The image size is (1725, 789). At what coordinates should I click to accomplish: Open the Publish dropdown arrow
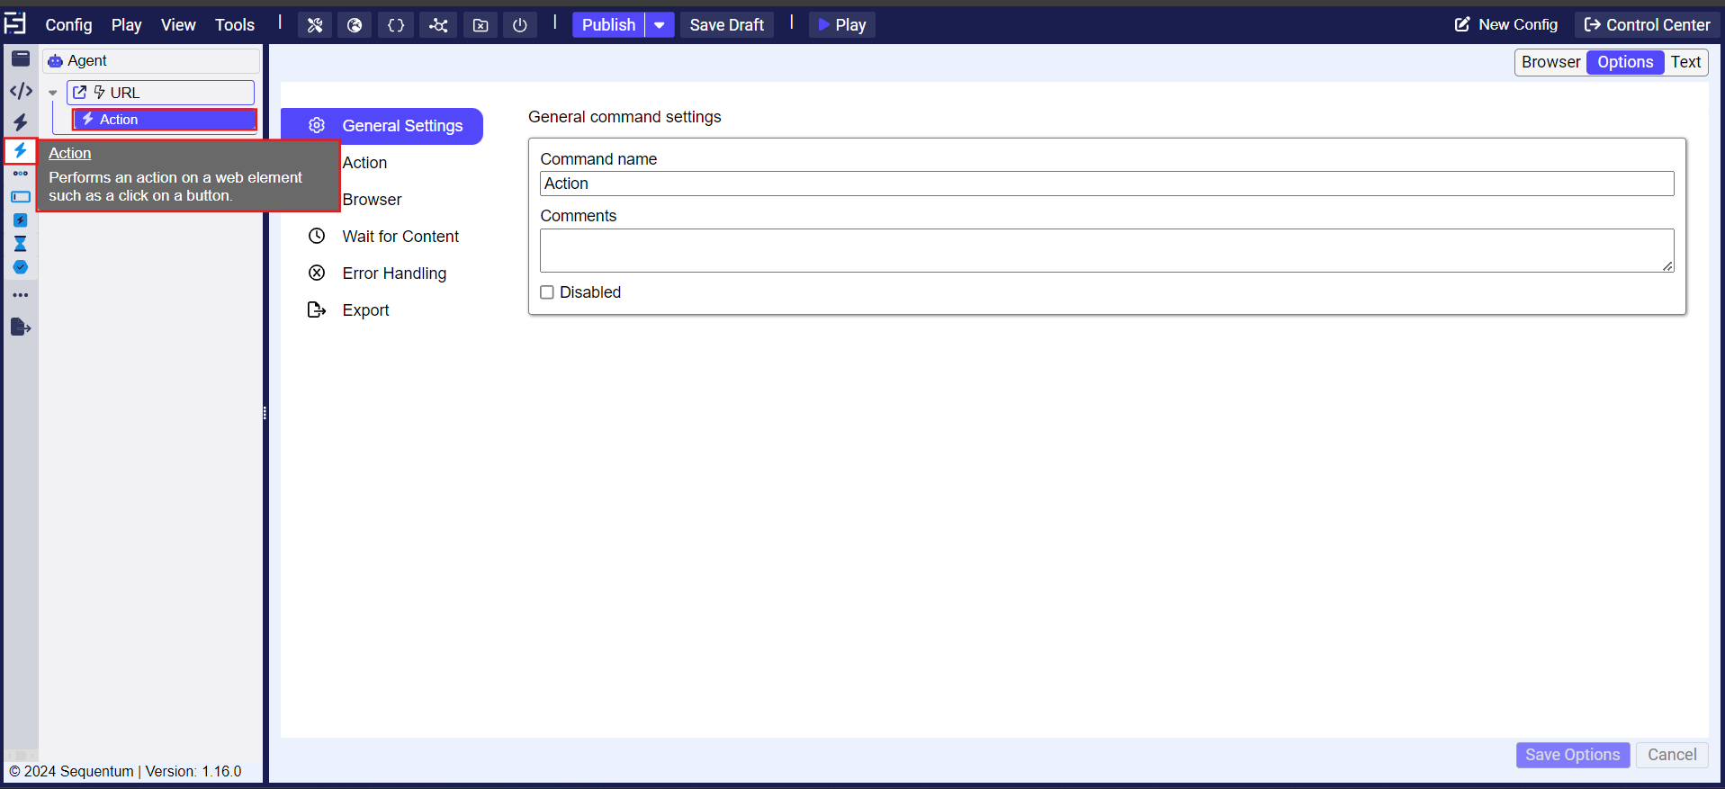click(x=660, y=25)
